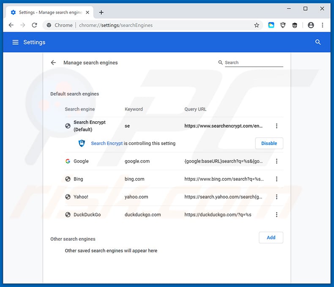The image size is (334, 287).
Task: Minimize the Chrome window
Action: pos(289,8)
